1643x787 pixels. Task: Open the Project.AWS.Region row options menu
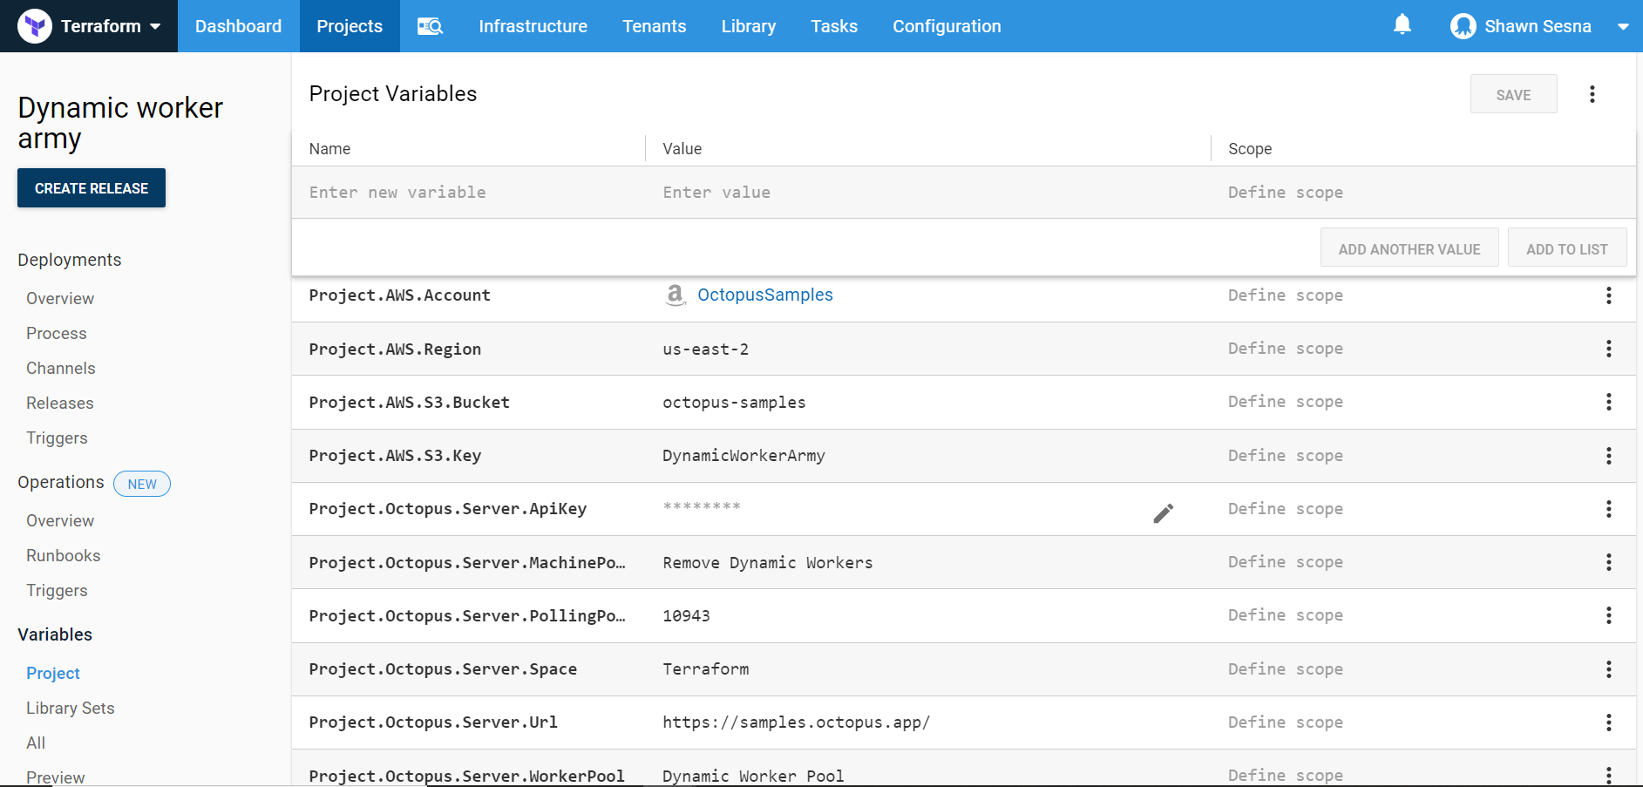tap(1608, 349)
